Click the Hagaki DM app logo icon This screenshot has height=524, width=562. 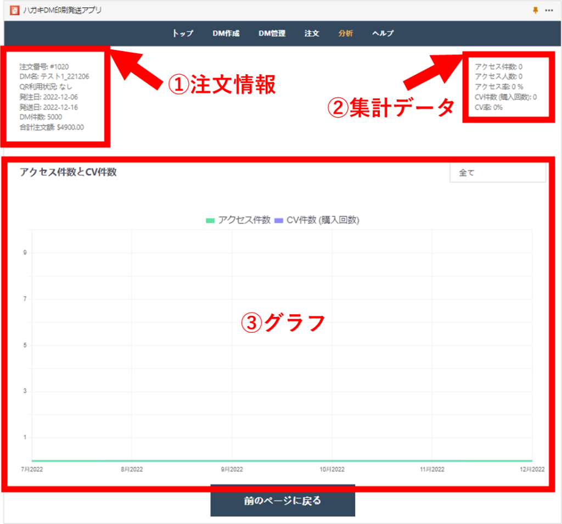pos(15,10)
